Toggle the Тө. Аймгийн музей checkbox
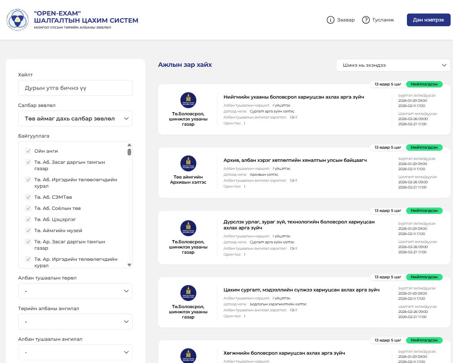The image size is (453, 363). [x=28, y=231]
